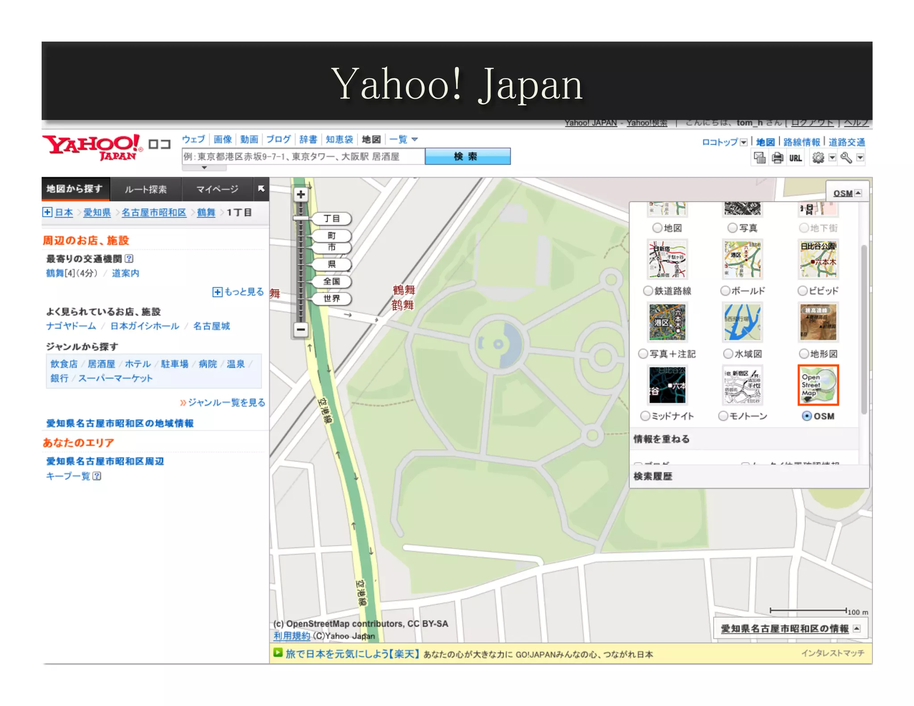Open the ウェブ search category
Image resolution: width=914 pixels, height=706 pixels.
pyautogui.click(x=193, y=139)
